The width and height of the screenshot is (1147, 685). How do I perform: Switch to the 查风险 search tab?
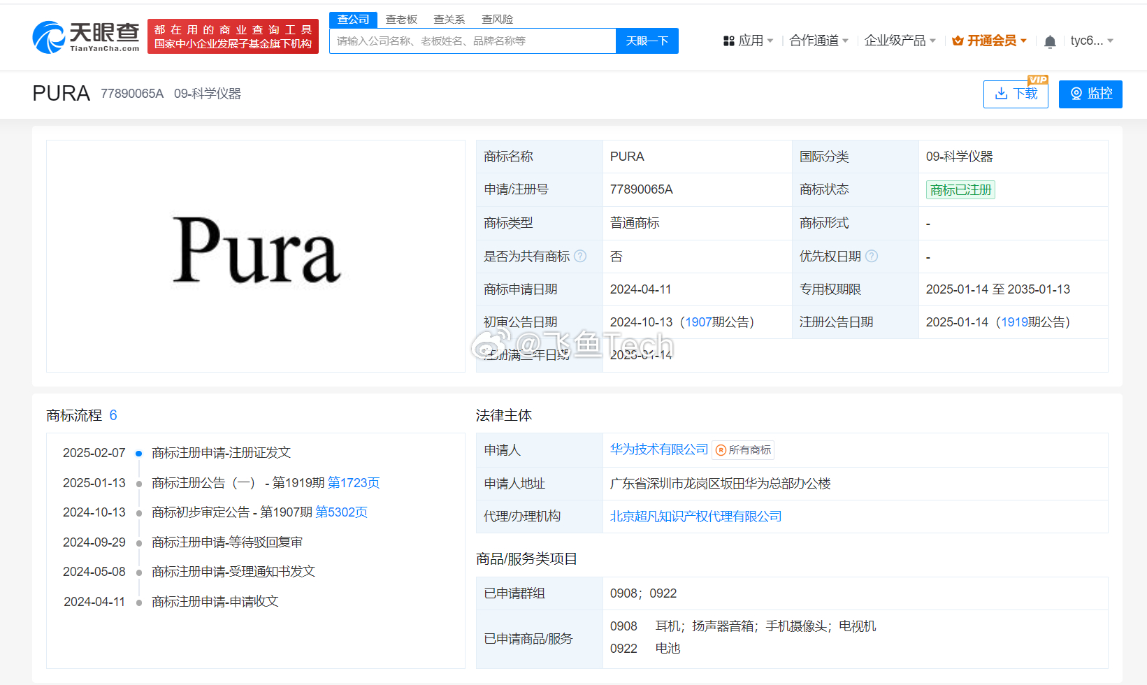pos(498,20)
